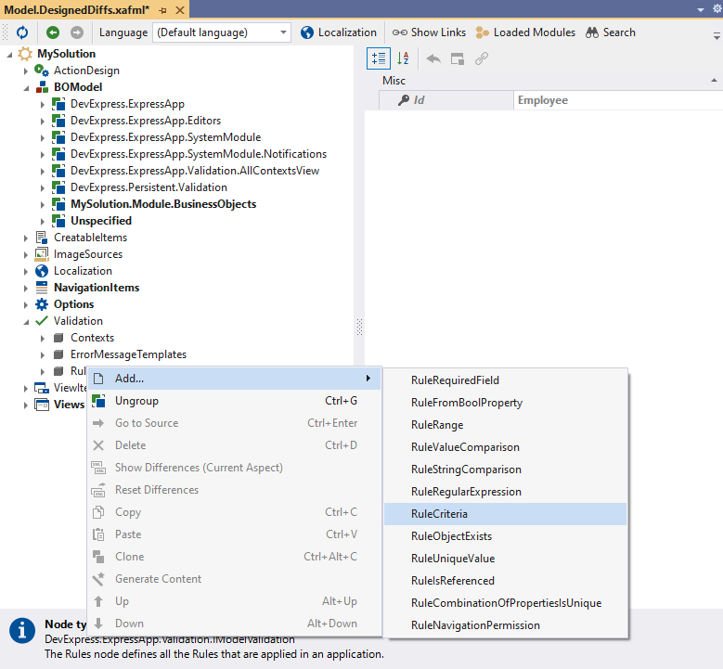The height and width of the screenshot is (669, 723).
Task: Click the green Back navigation arrow
Action: pyautogui.click(x=53, y=32)
